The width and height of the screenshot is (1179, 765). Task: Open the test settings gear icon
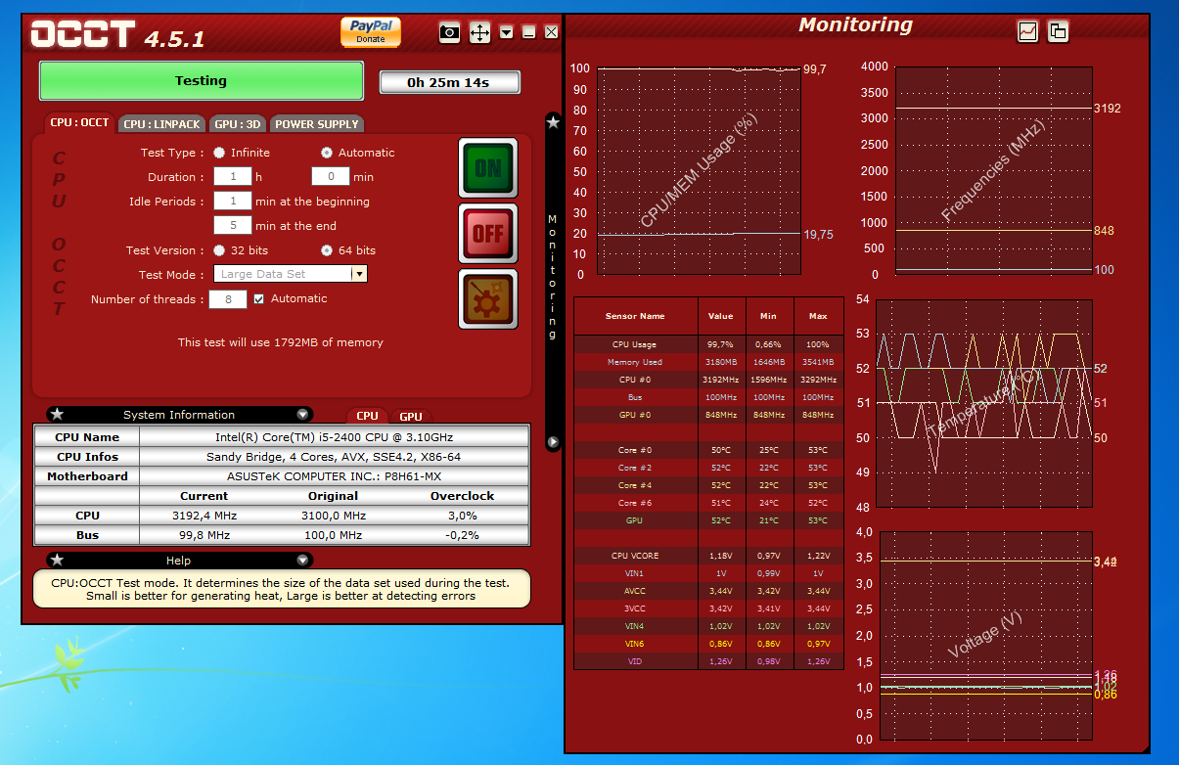click(x=487, y=299)
